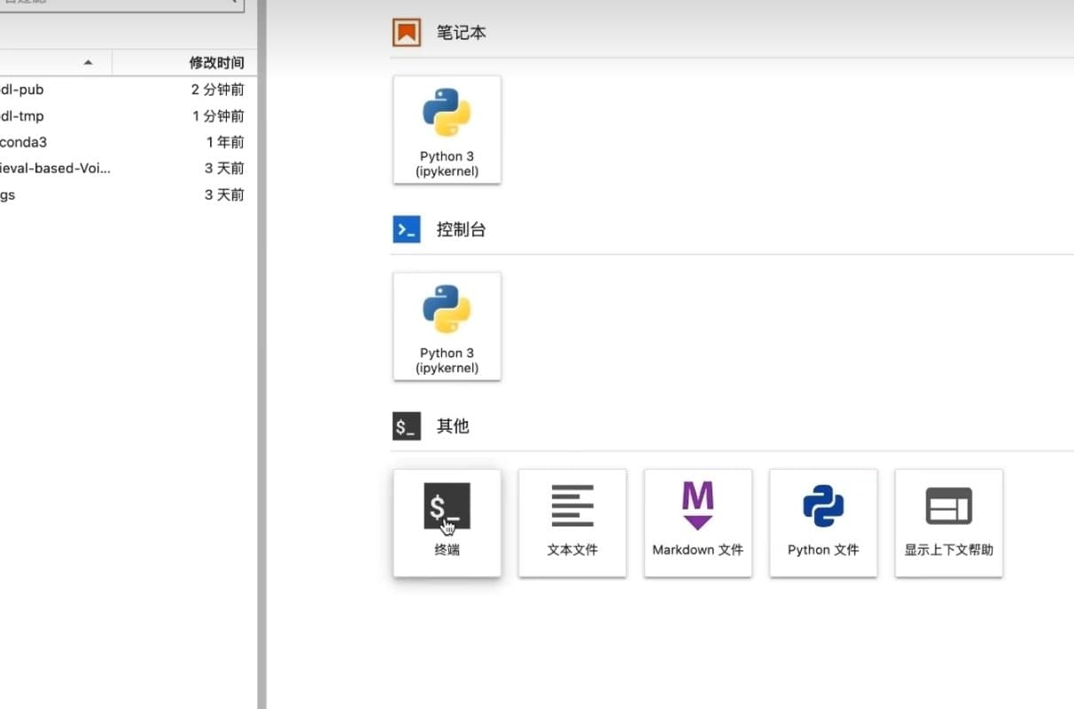This screenshot has width=1074, height=709.
Task: Select the dl-pub folder in file browser
Action: coord(22,90)
